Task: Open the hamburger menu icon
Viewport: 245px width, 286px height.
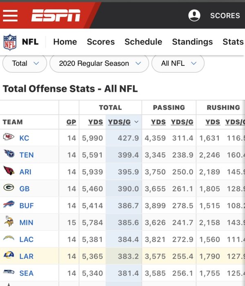Action: pos(10,16)
